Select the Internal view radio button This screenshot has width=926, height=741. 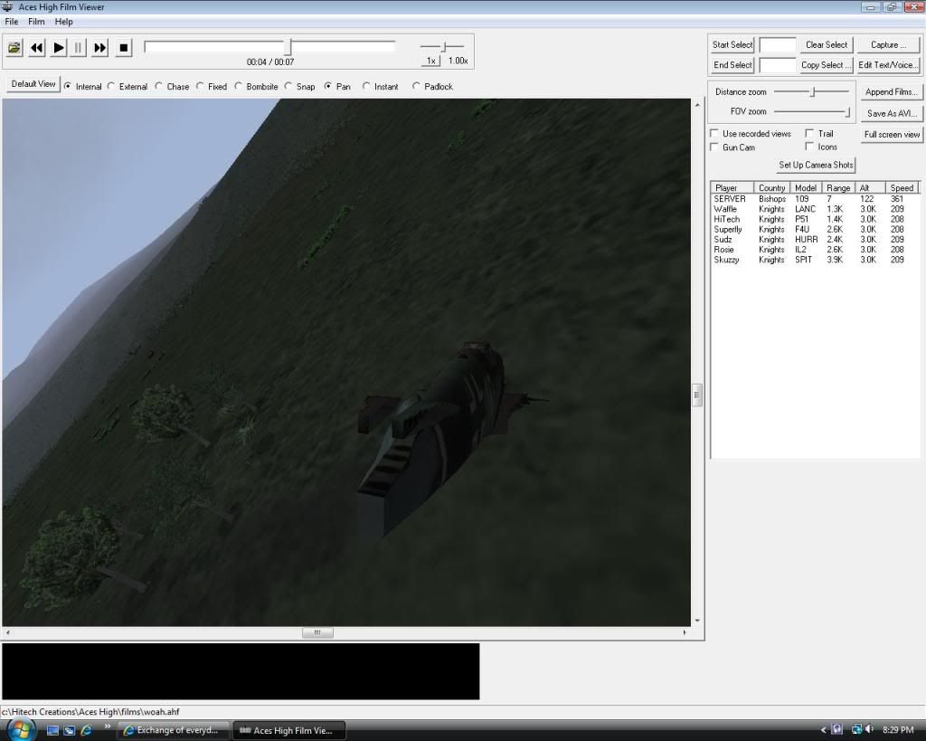(68, 86)
